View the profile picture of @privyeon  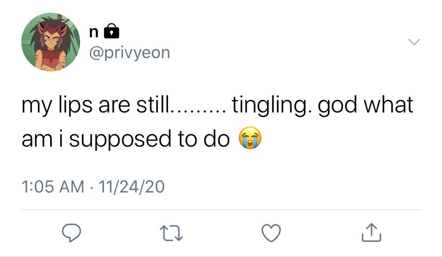point(51,42)
